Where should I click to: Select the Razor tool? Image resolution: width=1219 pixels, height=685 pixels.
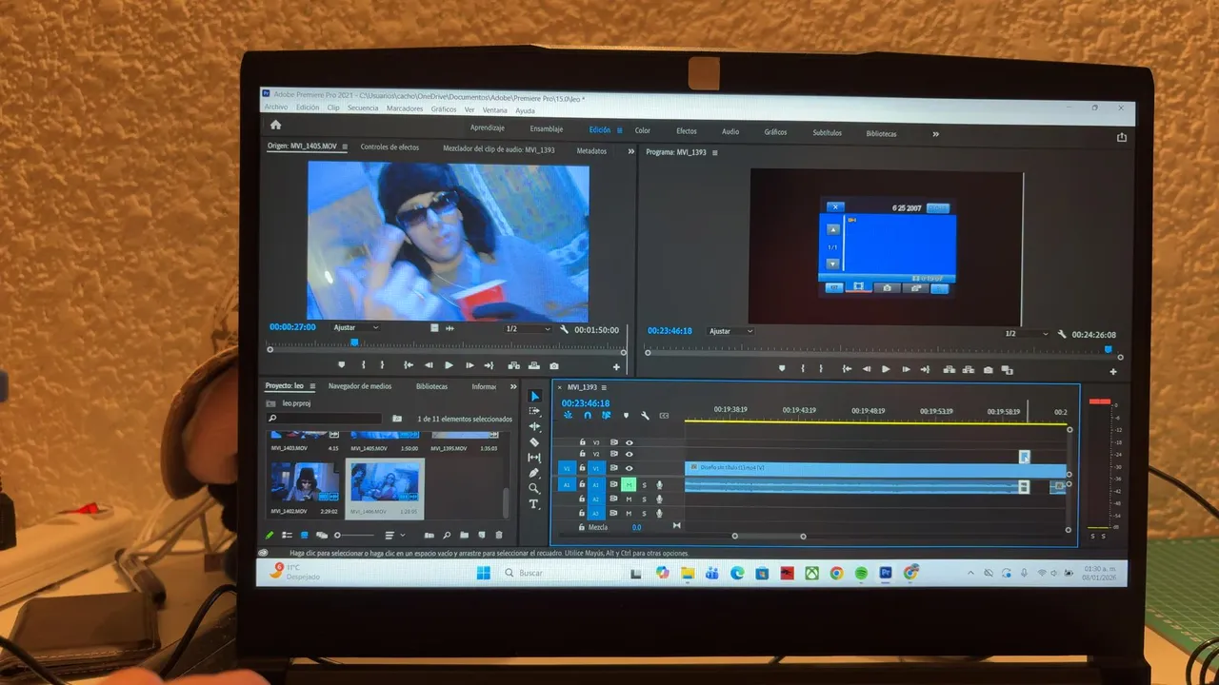(534, 441)
